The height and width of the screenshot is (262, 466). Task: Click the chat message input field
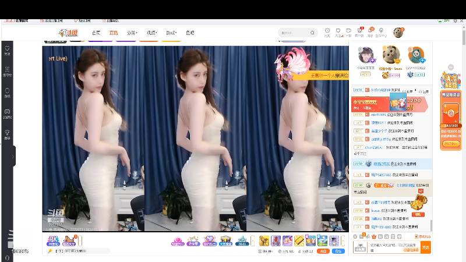tap(394, 247)
